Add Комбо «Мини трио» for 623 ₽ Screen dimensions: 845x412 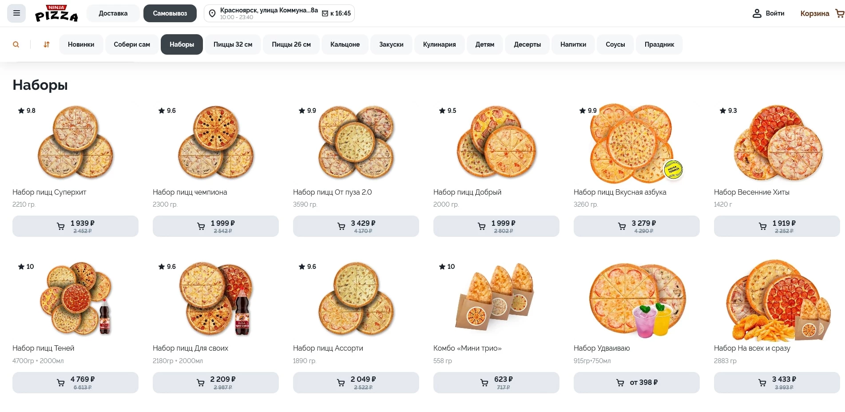pos(496,383)
